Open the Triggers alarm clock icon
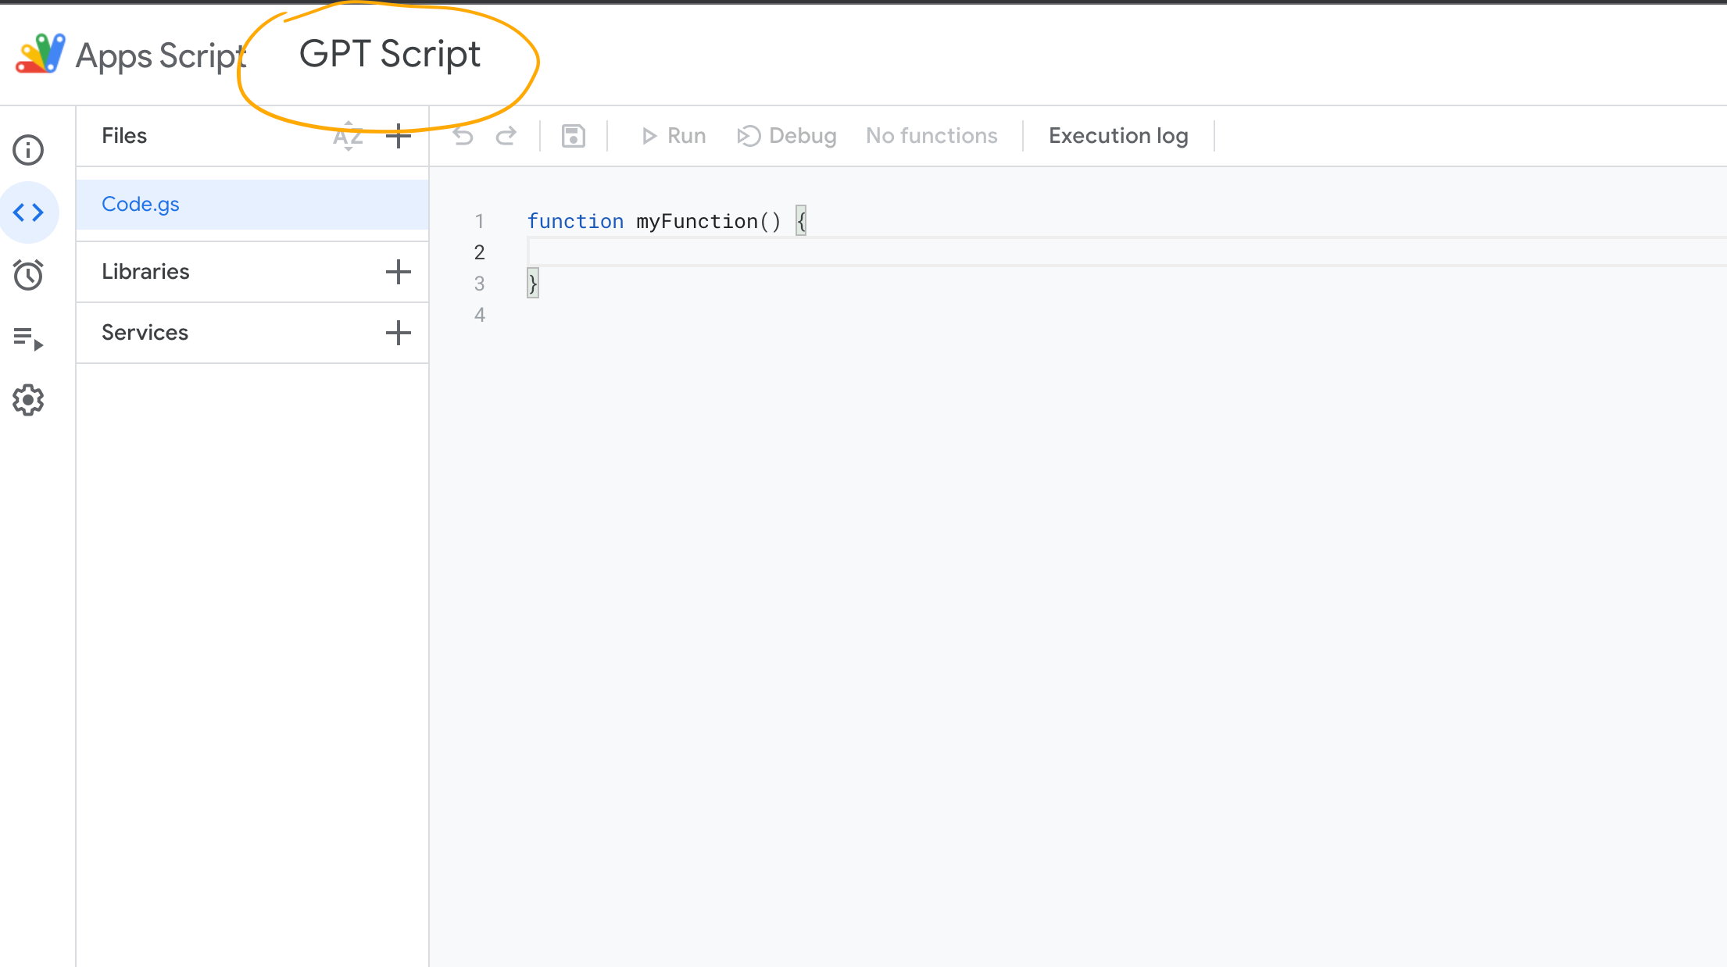1727x967 pixels. [29, 275]
